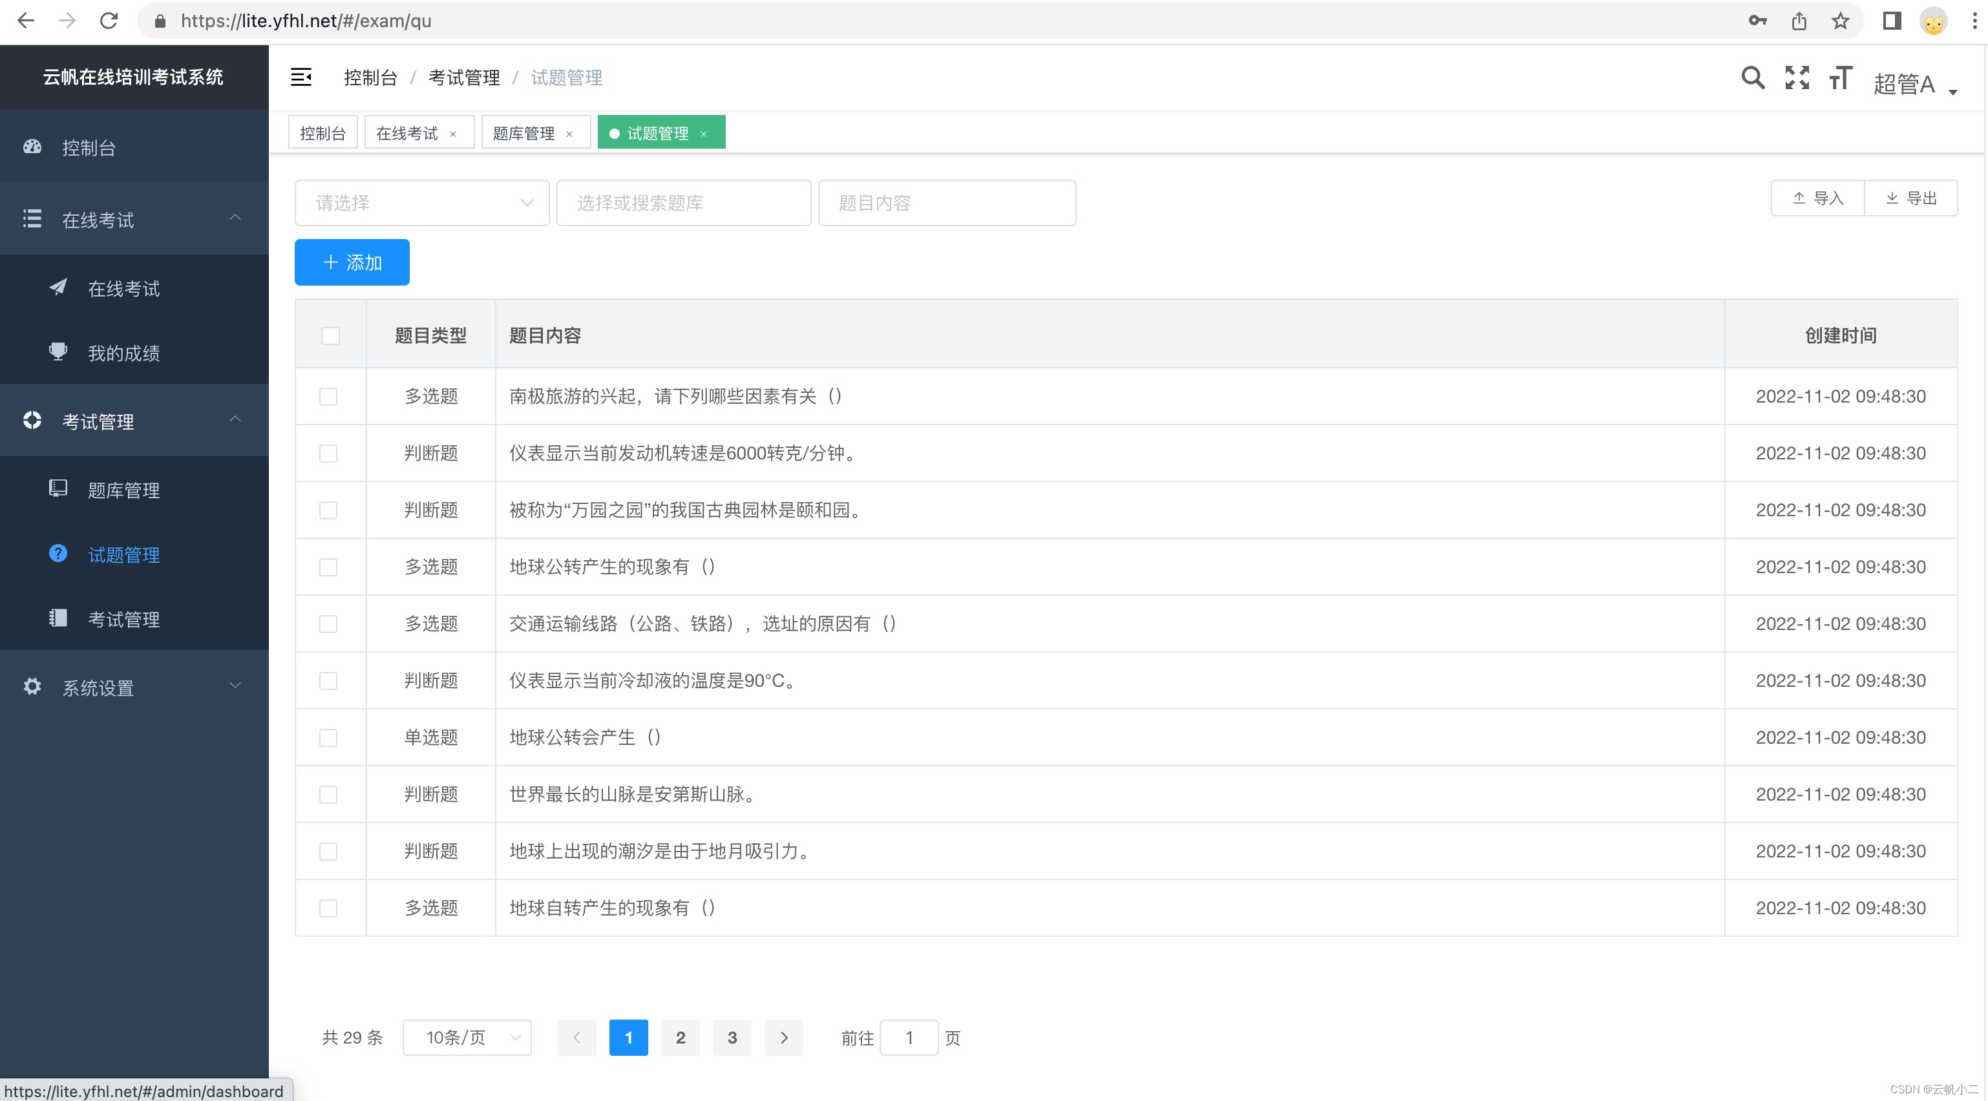Close the 题库管理 tab
Image resolution: width=1988 pixels, height=1101 pixels.
coord(570,132)
